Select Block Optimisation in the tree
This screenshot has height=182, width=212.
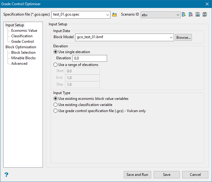pos(21,47)
